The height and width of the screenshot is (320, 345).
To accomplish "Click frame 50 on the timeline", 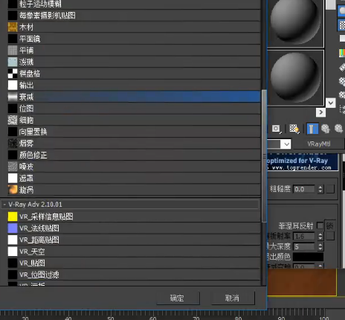I will tap(111, 318).
